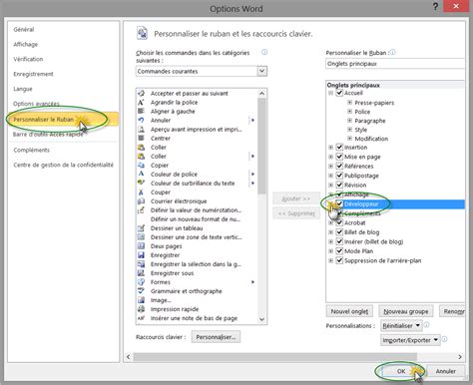The image size is (473, 385).
Task: Click the Dessiner une zone de texte icon
Action: [141, 237]
